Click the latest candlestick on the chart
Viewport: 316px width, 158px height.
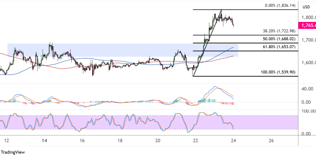click(233, 25)
